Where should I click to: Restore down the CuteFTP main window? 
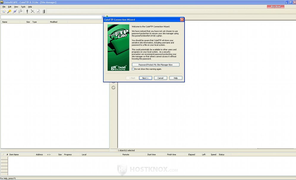tap(291, 2)
